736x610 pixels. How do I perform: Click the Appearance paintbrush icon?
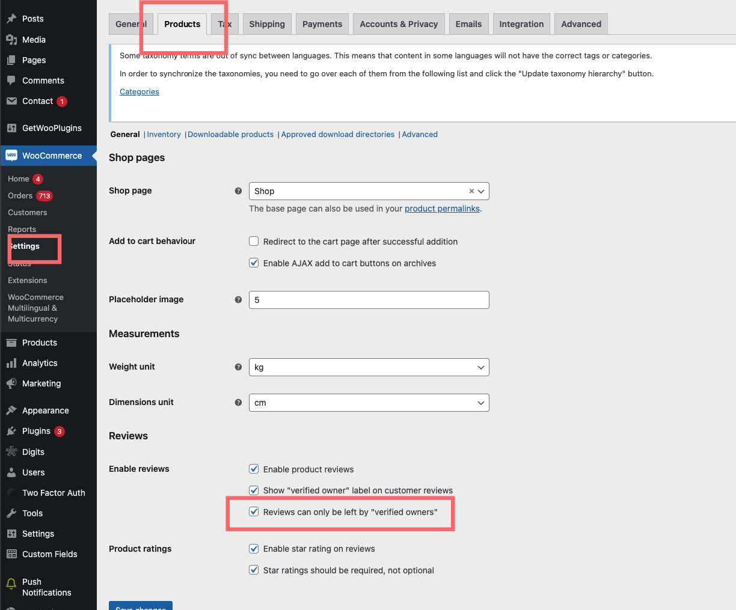11,410
